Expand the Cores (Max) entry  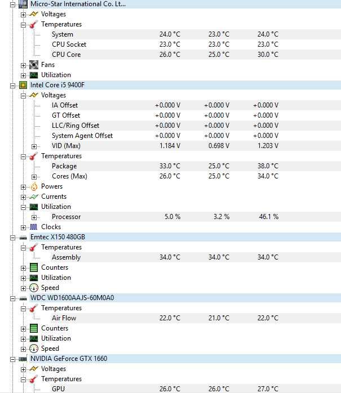pyautogui.click(x=34, y=177)
